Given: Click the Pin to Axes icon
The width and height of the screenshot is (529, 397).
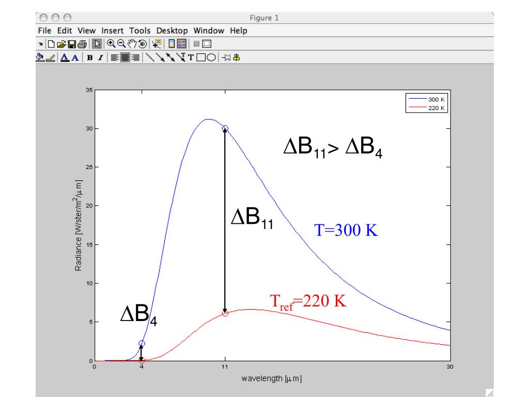Looking at the screenshot, I should pos(226,58).
